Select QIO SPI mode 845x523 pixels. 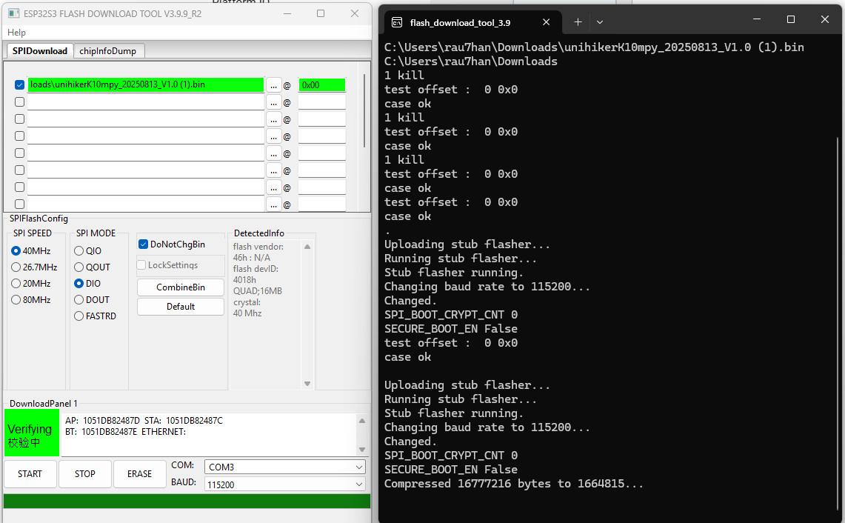[79, 251]
